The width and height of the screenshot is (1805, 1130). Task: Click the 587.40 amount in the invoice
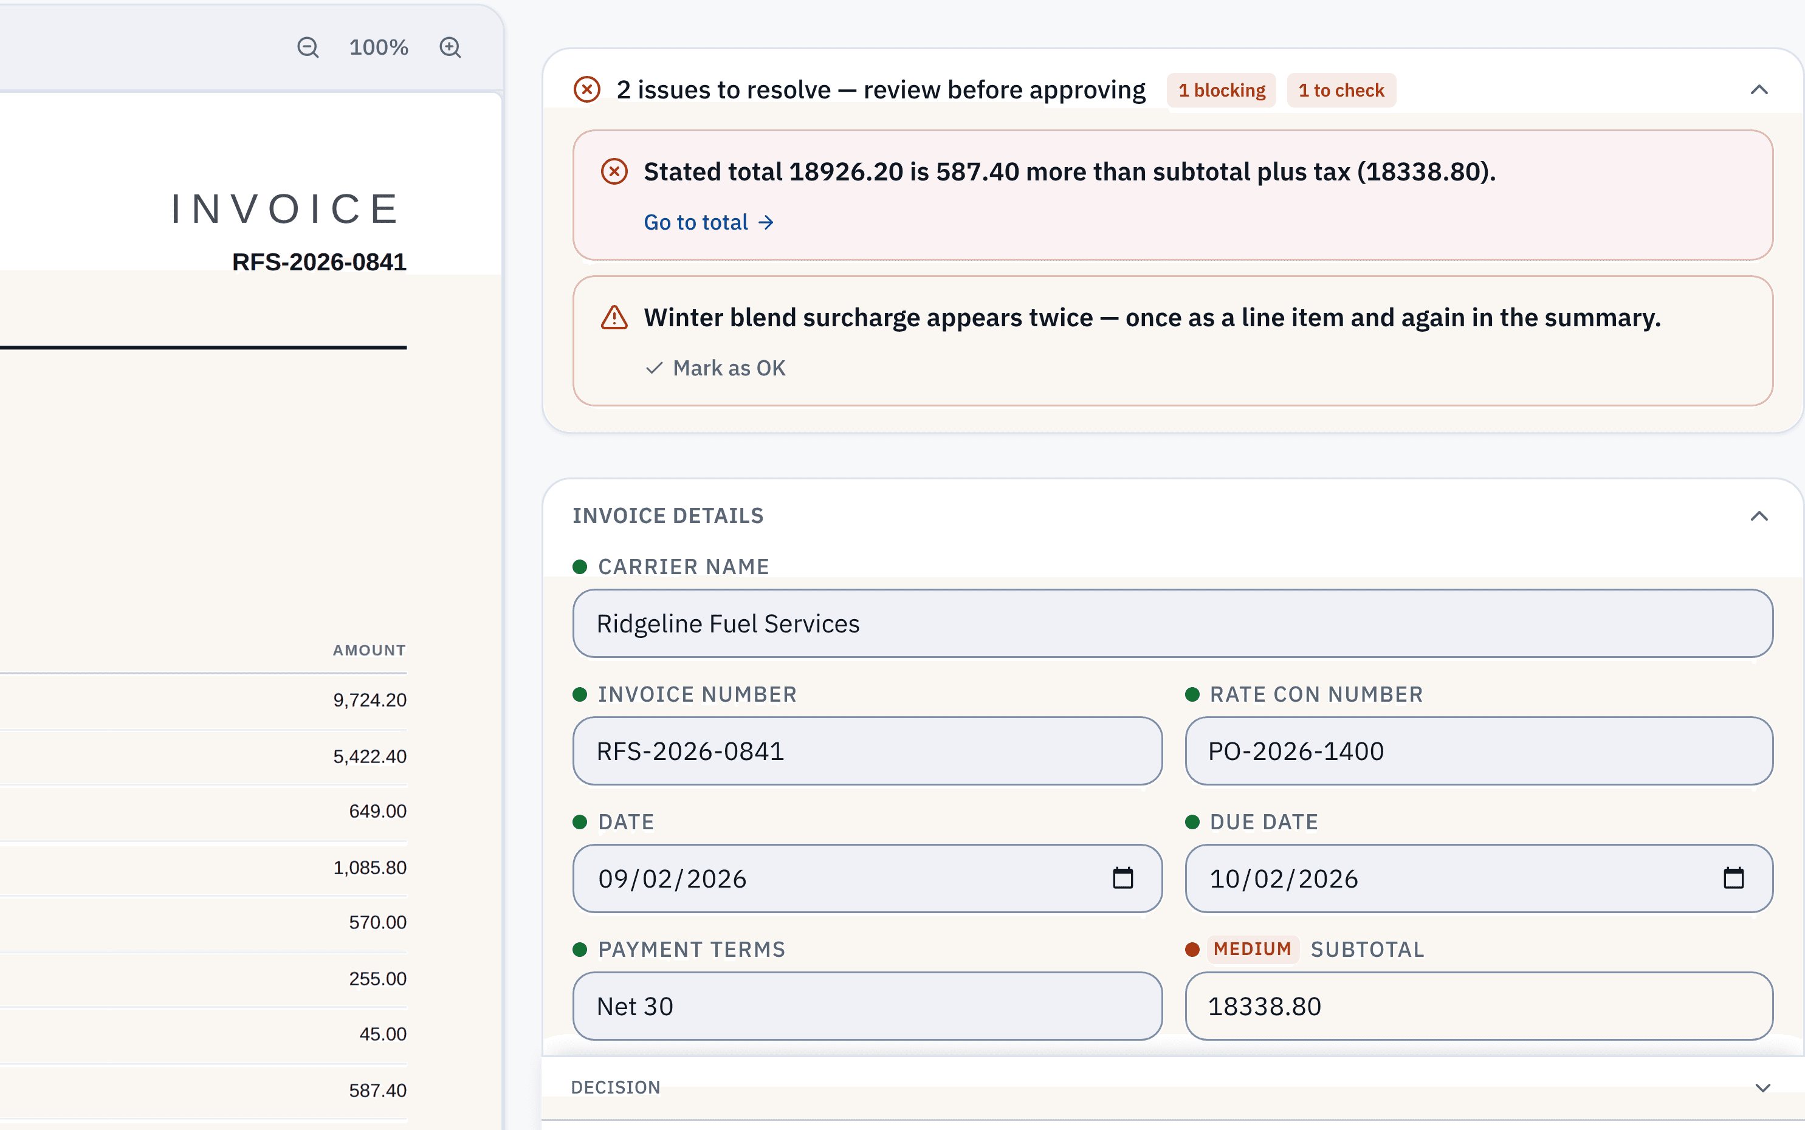pyautogui.click(x=377, y=1091)
